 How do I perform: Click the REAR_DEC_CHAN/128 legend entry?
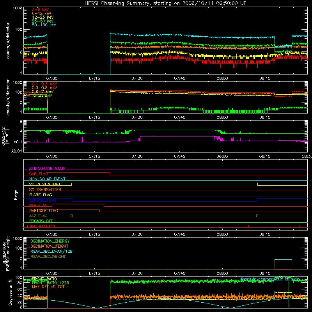pyautogui.click(x=51, y=251)
